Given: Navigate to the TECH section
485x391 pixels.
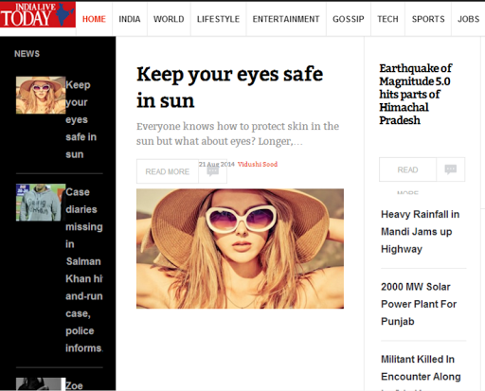Looking at the screenshot, I should pos(387,19).
